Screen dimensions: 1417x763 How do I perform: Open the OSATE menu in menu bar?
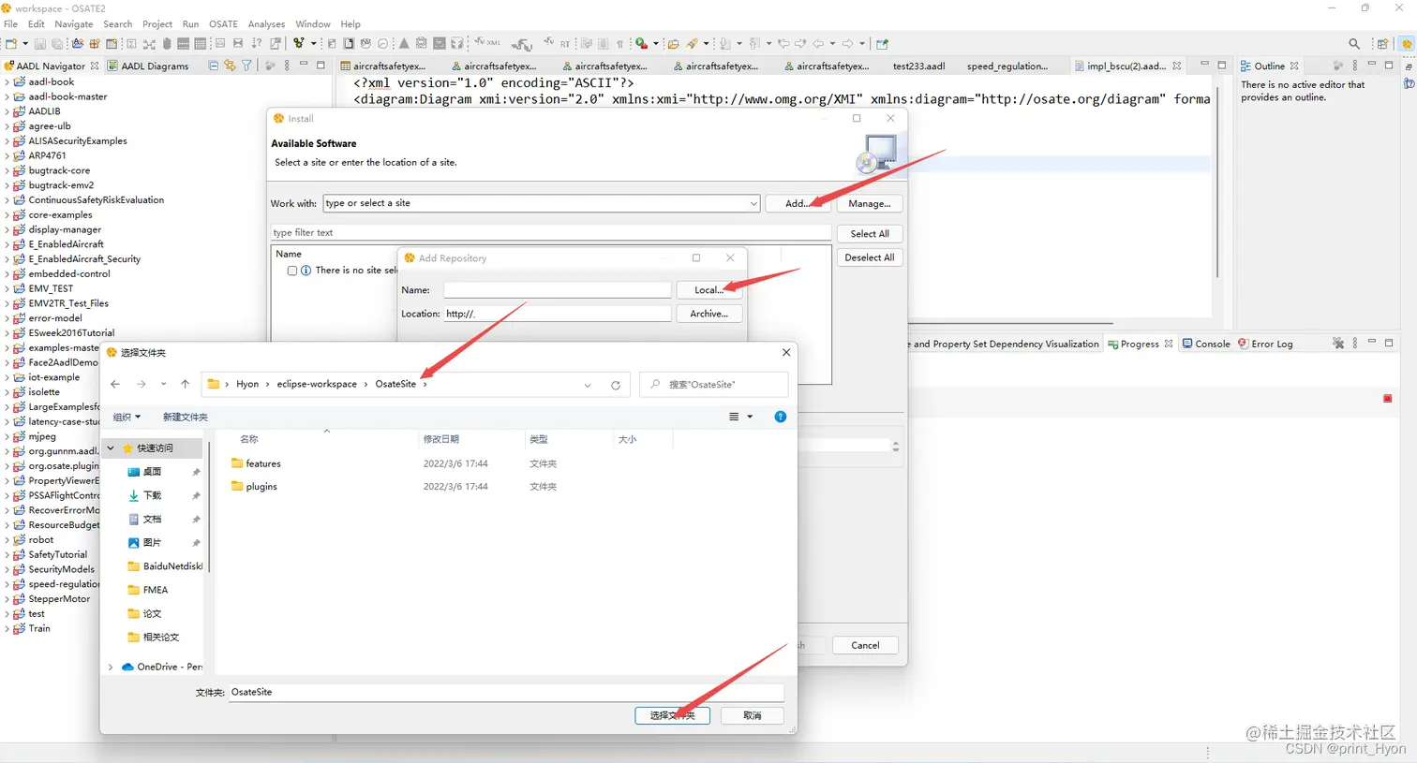(x=223, y=23)
